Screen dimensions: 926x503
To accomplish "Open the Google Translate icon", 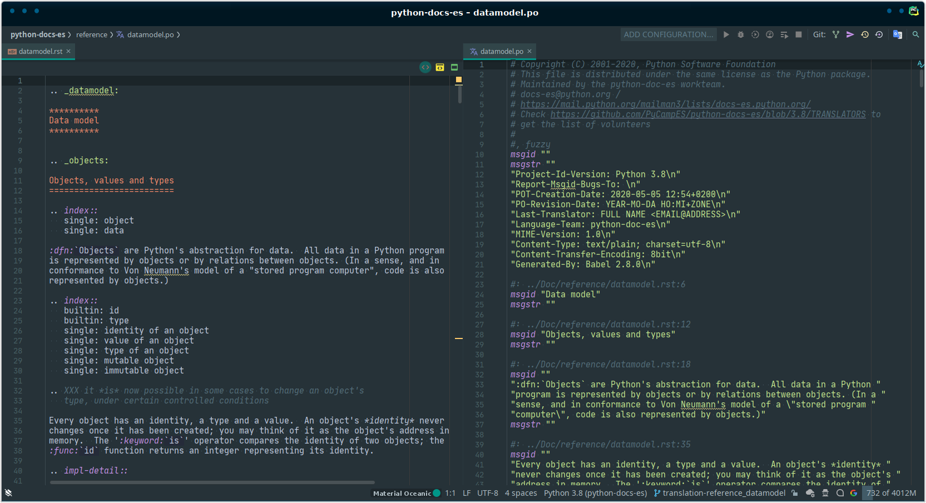I will 898,34.
